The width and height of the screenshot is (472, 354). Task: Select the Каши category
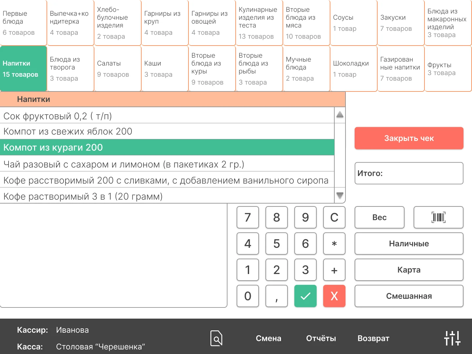tap(165, 69)
